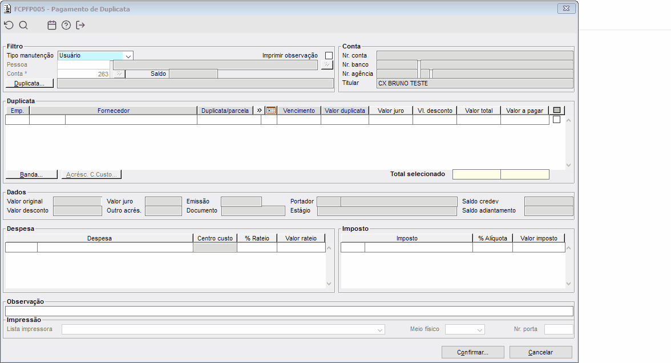Click the Conta input field showing 263
The height and width of the screenshot is (363, 671).
(x=84, y=74)
